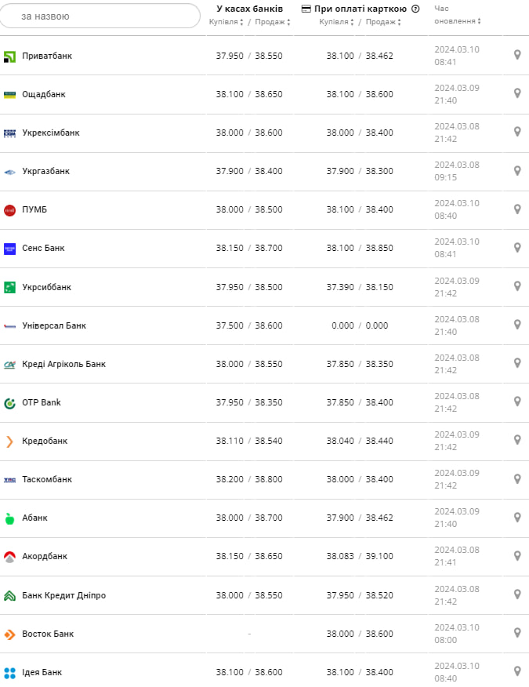Sort by cash desk Купівля rate
529x687 pixels.
pyautogui.click(x=226, y=22)
